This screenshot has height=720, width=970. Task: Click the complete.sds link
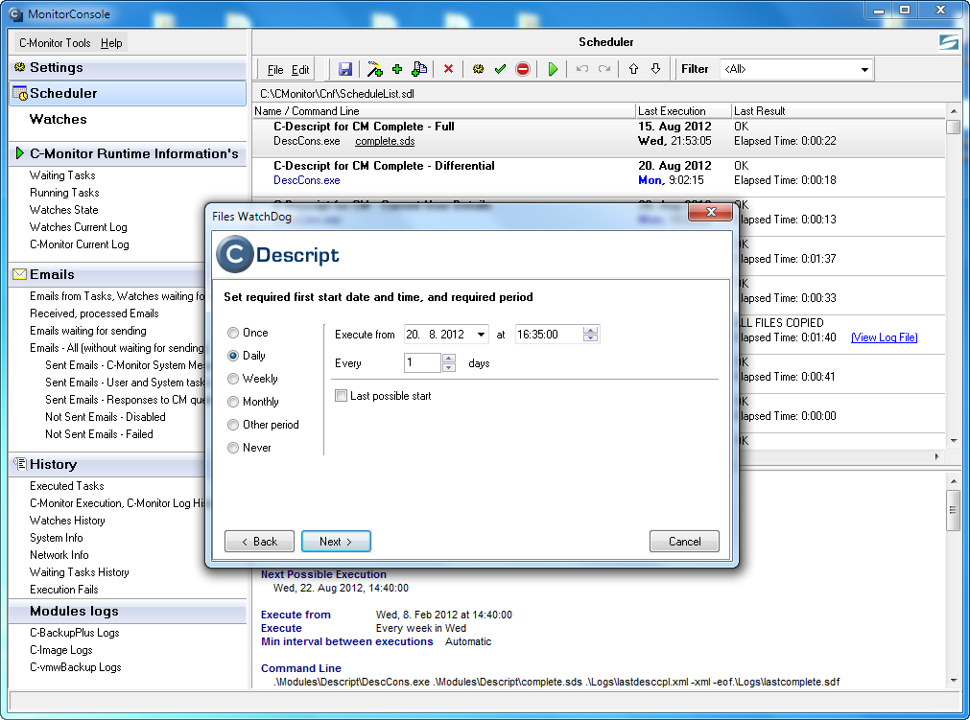385,141
